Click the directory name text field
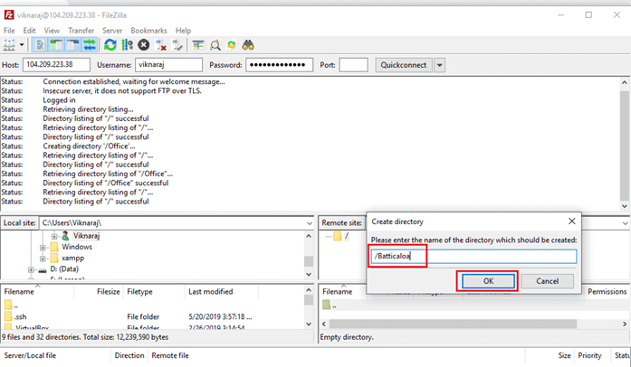This screenshot has height=367, width=631. 473,256
